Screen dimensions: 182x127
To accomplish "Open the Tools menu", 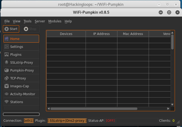I will 27,21.
